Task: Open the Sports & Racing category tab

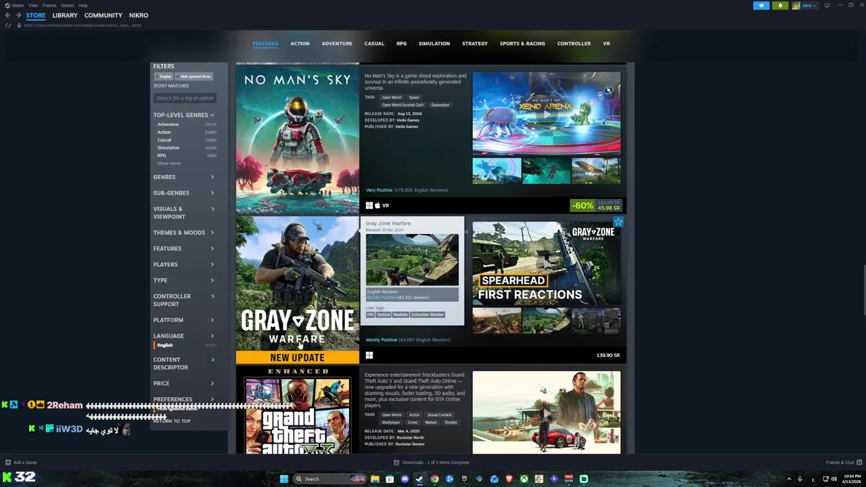Action: pyautogui.click(x=522, y=43)
